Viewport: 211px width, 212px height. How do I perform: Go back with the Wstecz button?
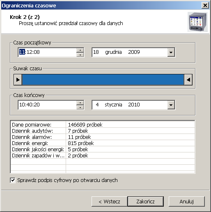coord(109,201)
